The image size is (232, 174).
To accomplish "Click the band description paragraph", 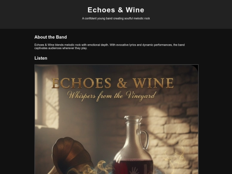I will tap(110, 46).
